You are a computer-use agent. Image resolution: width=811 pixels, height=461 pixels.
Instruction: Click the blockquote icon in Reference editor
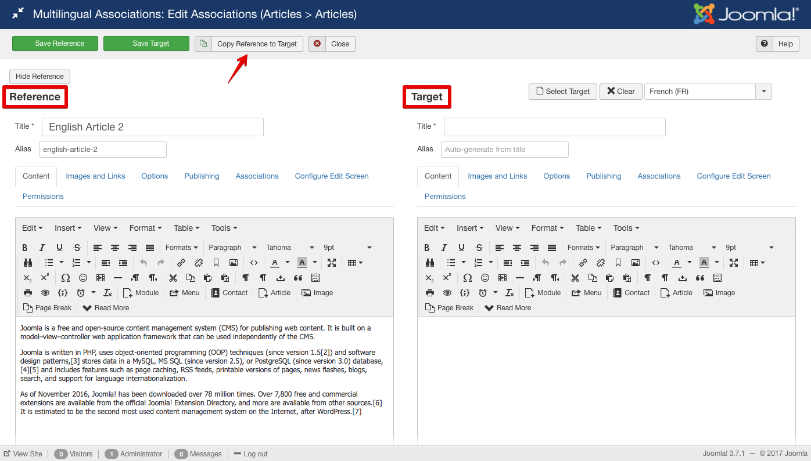(298, 278)
